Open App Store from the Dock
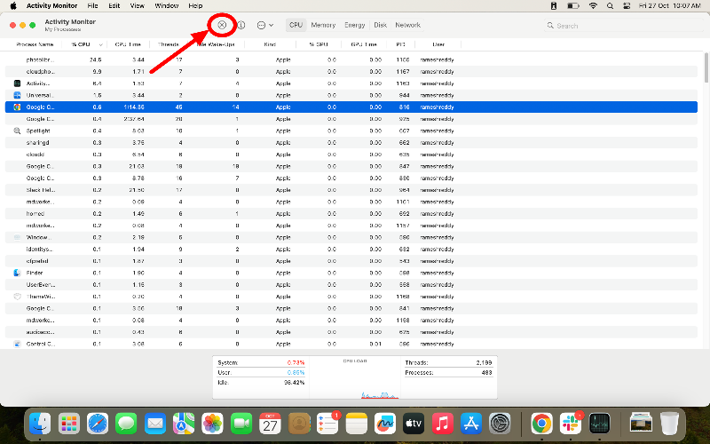The width and height of the screenshot is (710, 444). 471,424
